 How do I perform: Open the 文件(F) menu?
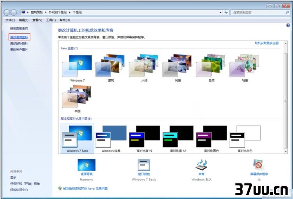[10, 20]
